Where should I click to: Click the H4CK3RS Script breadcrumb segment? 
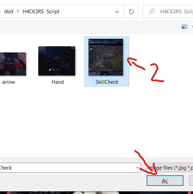click(x=41, y=12)
